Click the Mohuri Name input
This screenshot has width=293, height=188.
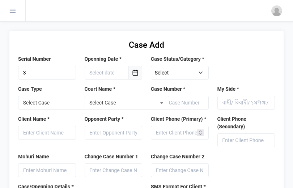[x=47, y=170]
